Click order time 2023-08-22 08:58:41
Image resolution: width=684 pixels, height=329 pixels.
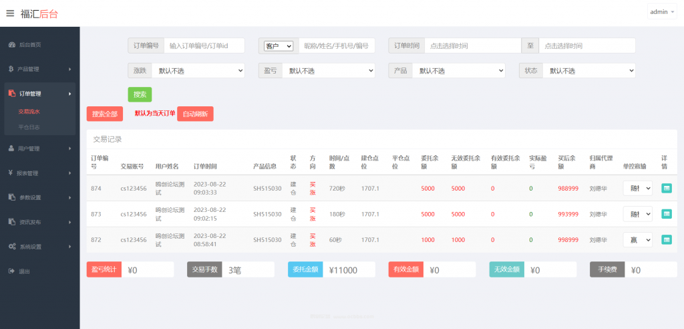coord(210,240)
